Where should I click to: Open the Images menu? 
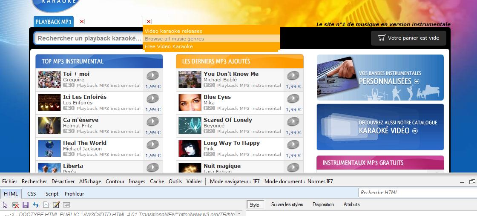point(137,181)
